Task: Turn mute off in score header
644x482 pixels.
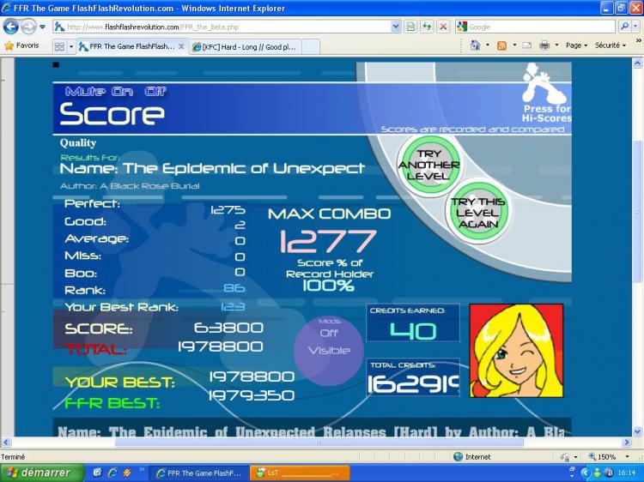Action: click(x=155, y=91)
